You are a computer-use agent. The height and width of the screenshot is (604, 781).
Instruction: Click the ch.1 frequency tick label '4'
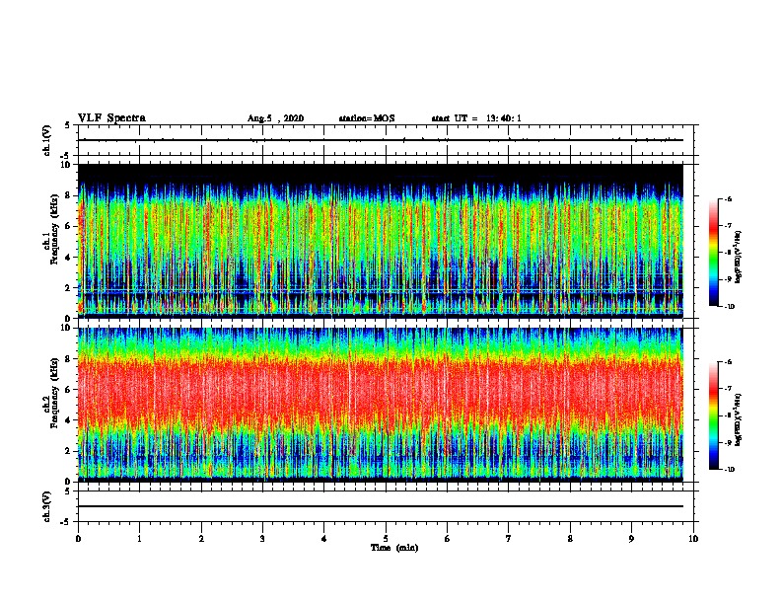tap(67, 258)
